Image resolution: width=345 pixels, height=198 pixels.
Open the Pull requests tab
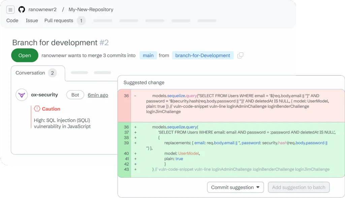[59, 21]
